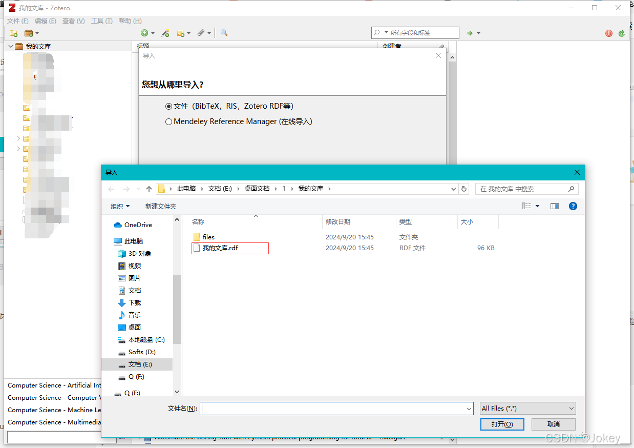The image size is (634, 448).
Task: Click the change view icon in file dialog
Action: point(526,206)
